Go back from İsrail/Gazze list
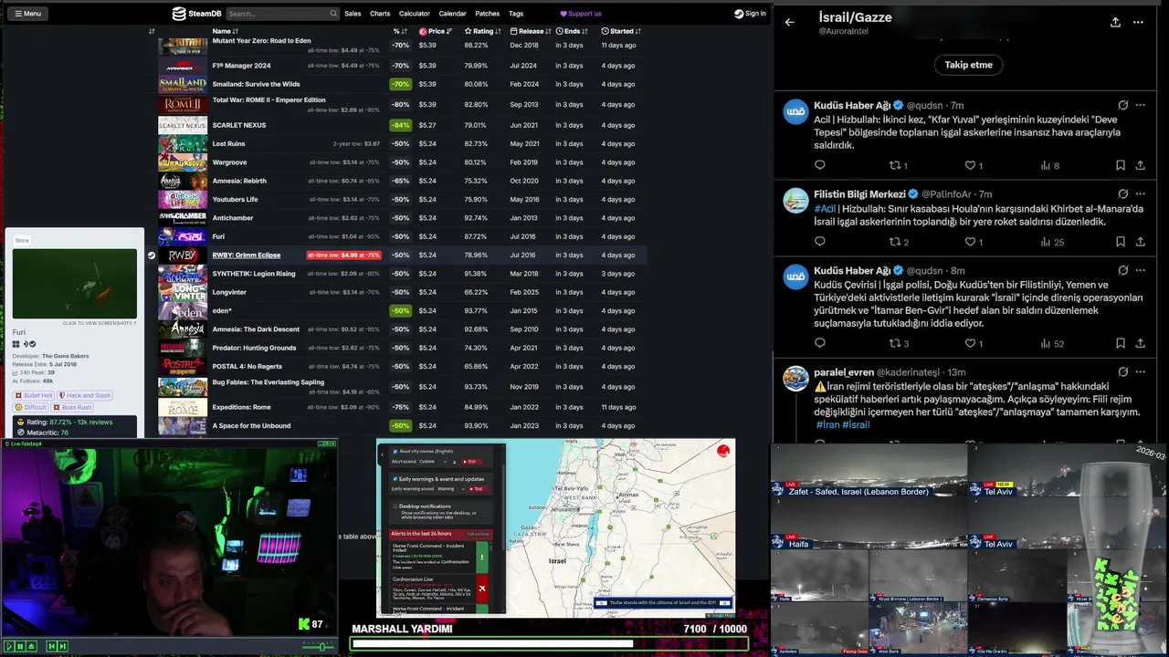 coord(790,22)
